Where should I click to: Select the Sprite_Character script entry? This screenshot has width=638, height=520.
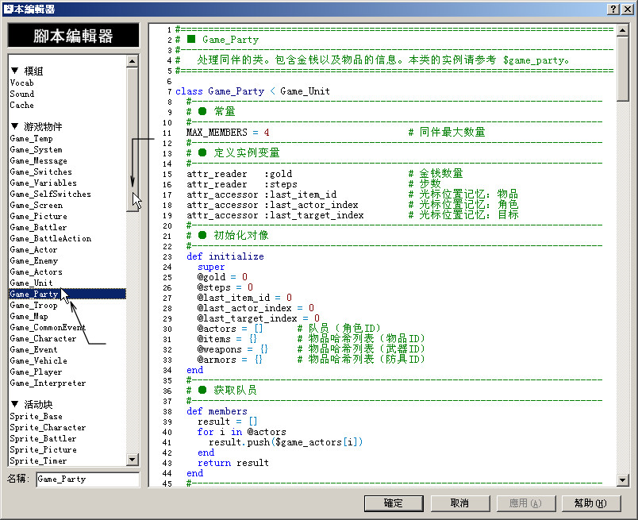(x=48, y=427)
